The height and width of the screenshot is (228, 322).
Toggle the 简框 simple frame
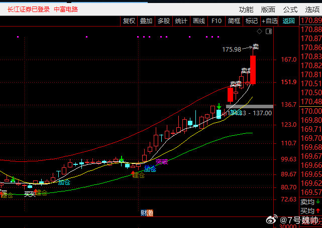[x=234, y=21]
